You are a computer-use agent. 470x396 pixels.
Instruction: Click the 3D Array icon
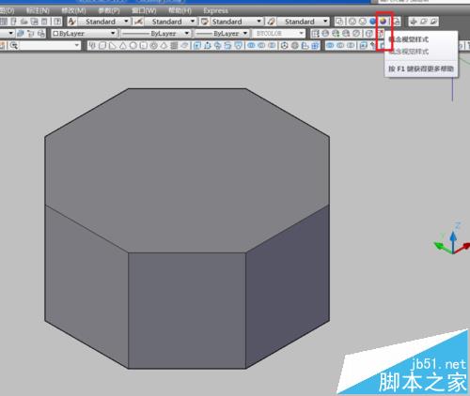[x=315, y=46]
